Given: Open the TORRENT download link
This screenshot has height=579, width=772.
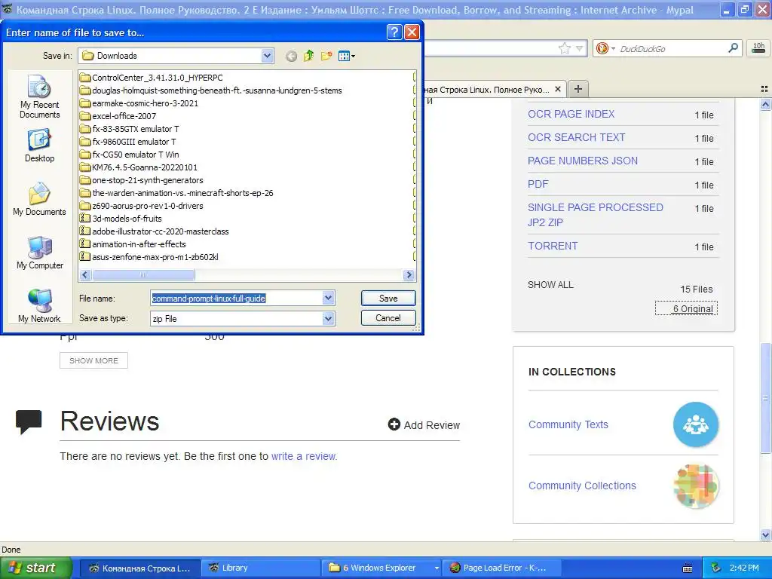Looking at the screenshot, I should pos(553,246).
